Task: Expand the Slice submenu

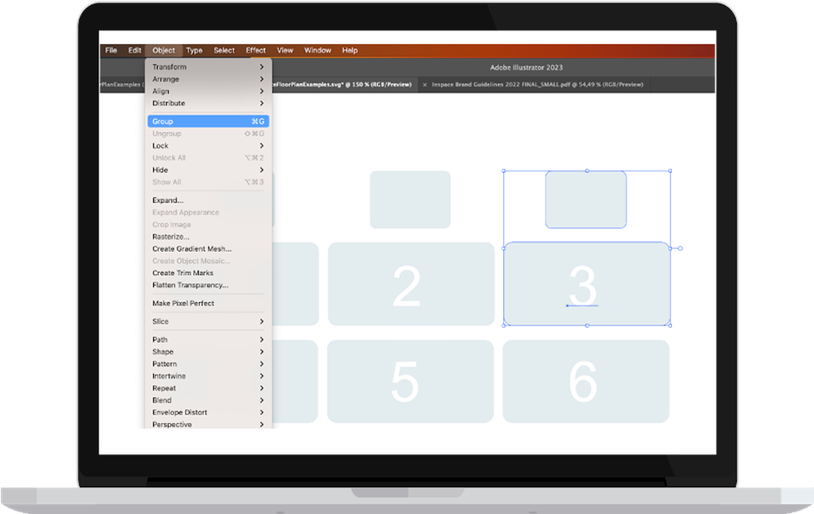Action: click(208, 321)
